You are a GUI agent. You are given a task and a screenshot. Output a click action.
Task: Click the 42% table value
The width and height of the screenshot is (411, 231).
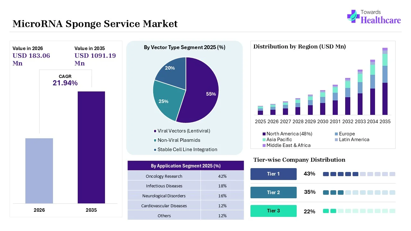pos(222,176)
